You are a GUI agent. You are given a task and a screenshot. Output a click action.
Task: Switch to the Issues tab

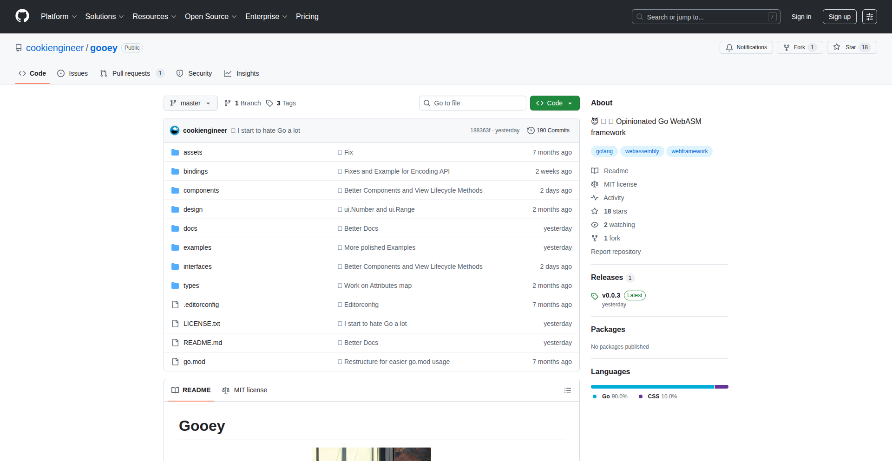(x=72, y=73)
